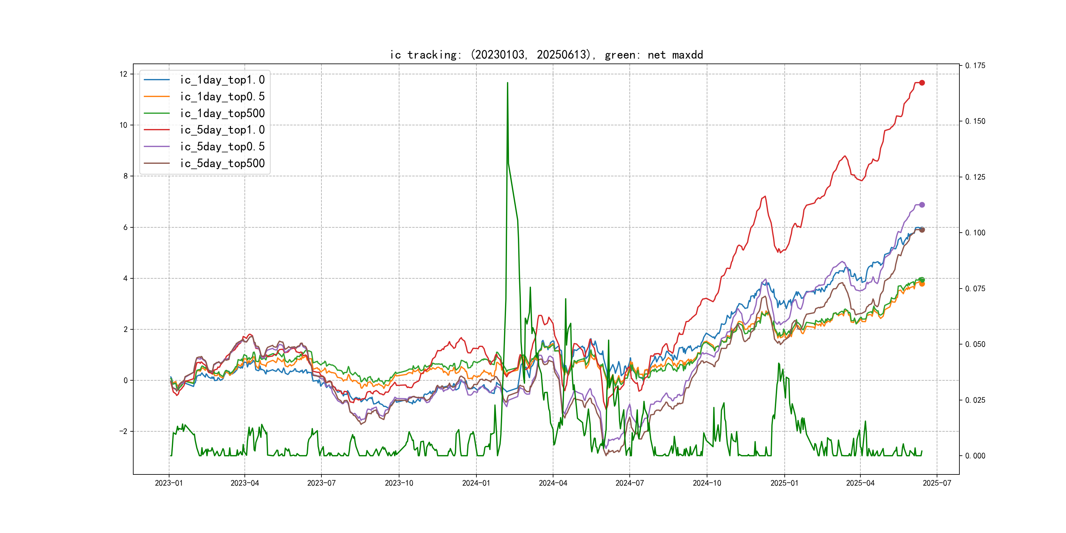Click the ic_1day_top0.5 legend label

222,96
